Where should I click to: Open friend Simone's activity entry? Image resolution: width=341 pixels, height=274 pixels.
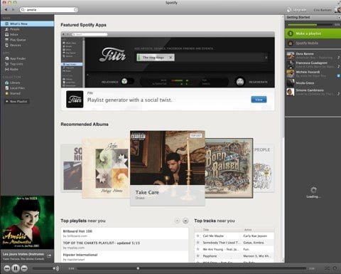tap(313, 92)
